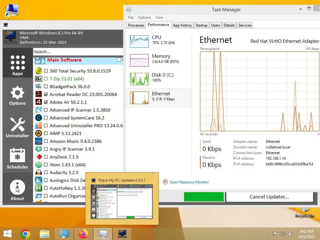Tick the 360 Total Security checkbox
This screenshot has width=320, height=240.
click(x=46, y=71)
